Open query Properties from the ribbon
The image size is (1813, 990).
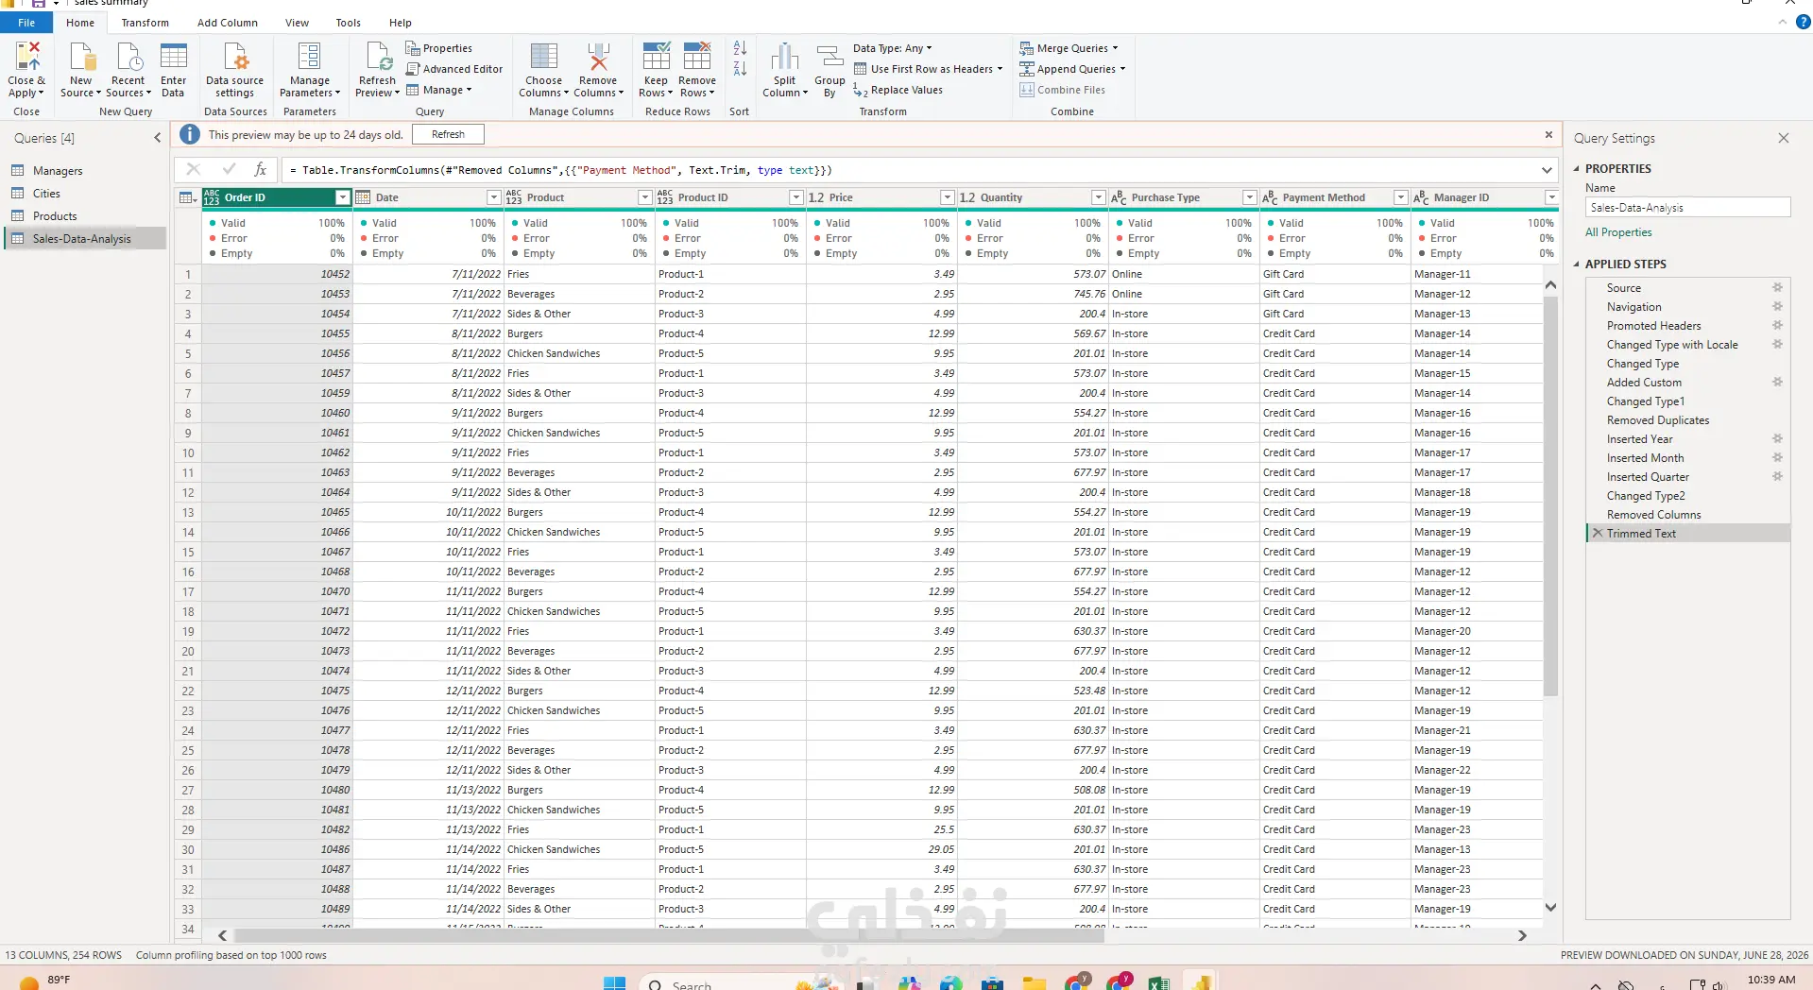click(439, 48)
